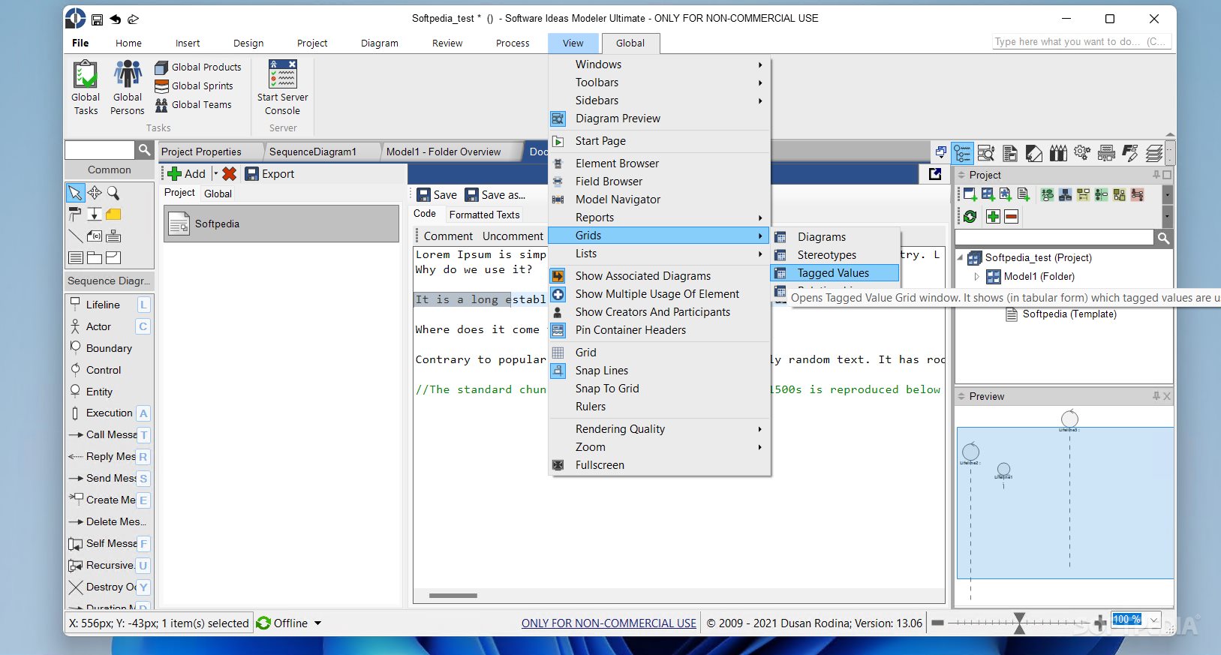The image size is (1221, 655).
Task: Pin the Project panel
Action: [x=1156, y=175]
